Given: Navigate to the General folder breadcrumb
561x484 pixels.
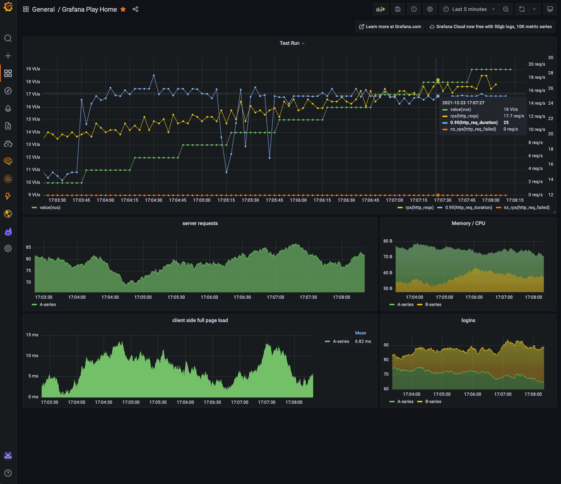Looking at the screenshot, I should [x=44, y=9].
